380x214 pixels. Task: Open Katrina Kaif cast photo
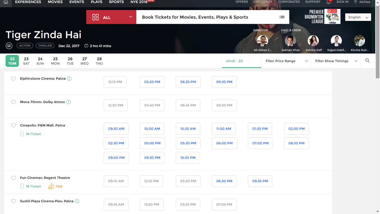pyautogui.click(x=313, y=41)
